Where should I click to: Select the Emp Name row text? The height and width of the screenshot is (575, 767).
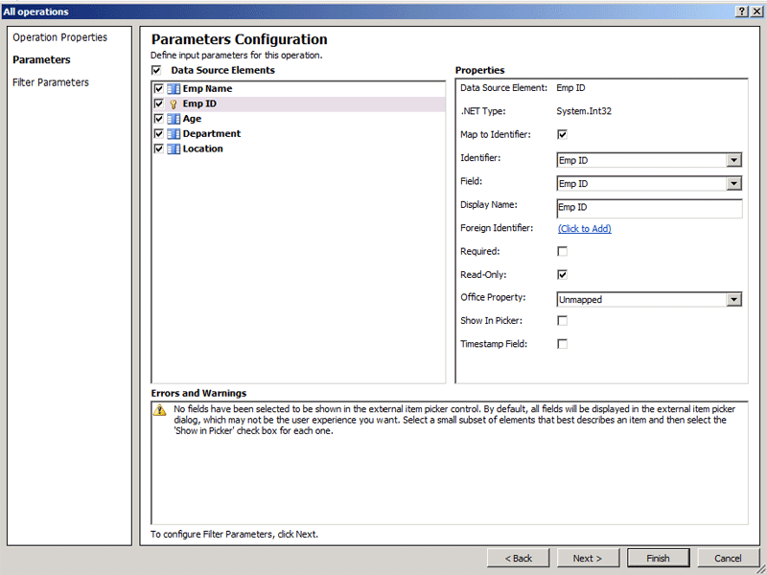point(207,89)
